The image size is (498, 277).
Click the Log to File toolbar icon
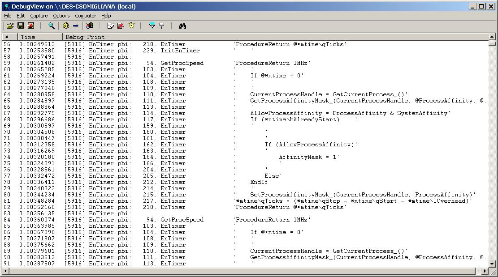click(31, 26)
